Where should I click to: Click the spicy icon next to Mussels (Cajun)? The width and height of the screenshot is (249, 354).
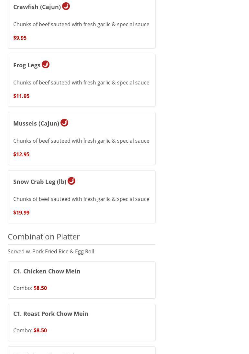click(x=64, y=123)
